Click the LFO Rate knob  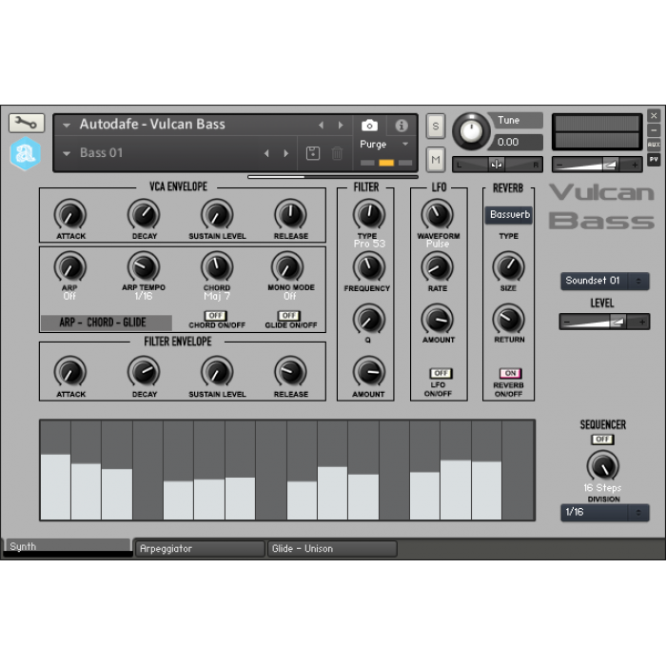click(x=438, y=267)
